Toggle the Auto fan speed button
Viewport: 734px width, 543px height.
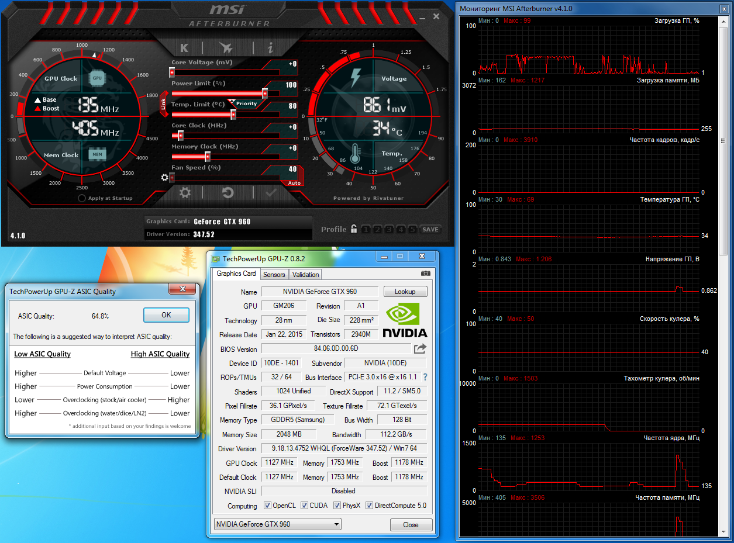coord(294,183)
